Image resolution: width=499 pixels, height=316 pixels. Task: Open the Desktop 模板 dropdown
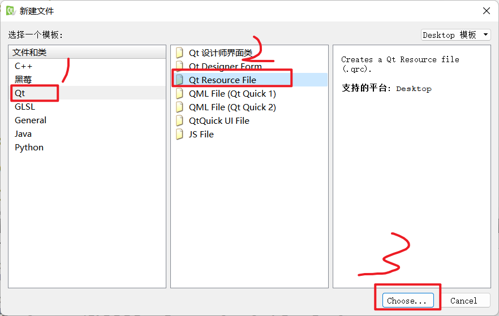pyautogui.click(x=456, y=34)
